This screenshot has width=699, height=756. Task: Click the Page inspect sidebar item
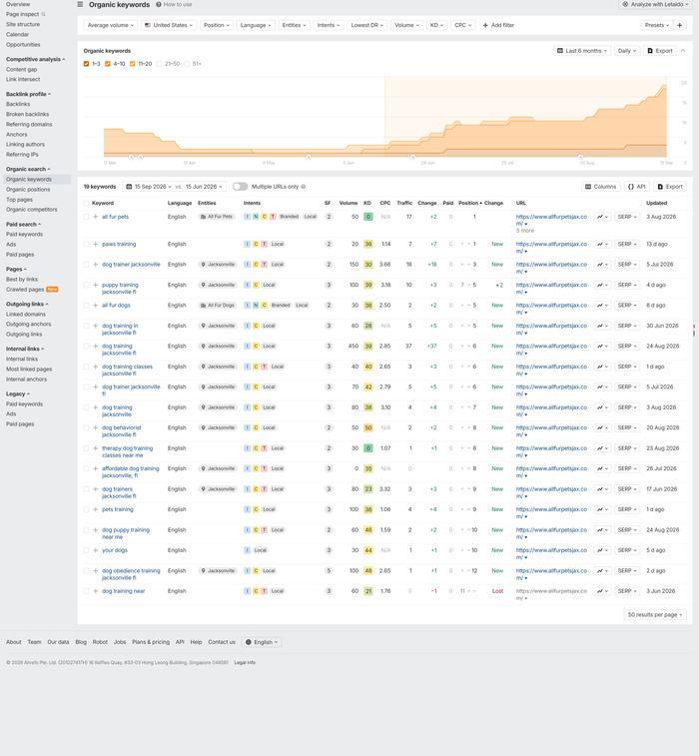tap(22, 14)
